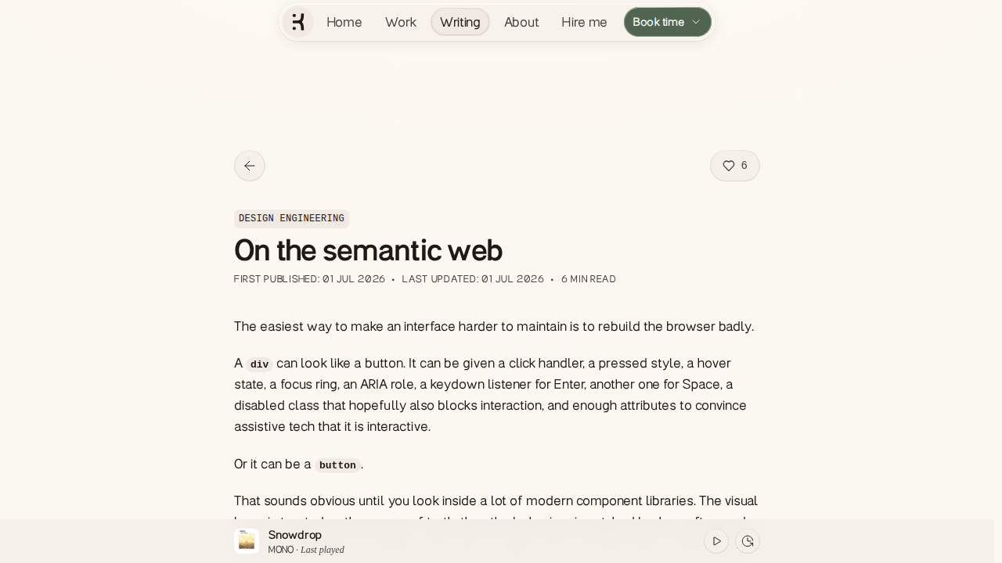Select the Writing nav tab
Screen dimensions: 1002x563
pos(460,22)
